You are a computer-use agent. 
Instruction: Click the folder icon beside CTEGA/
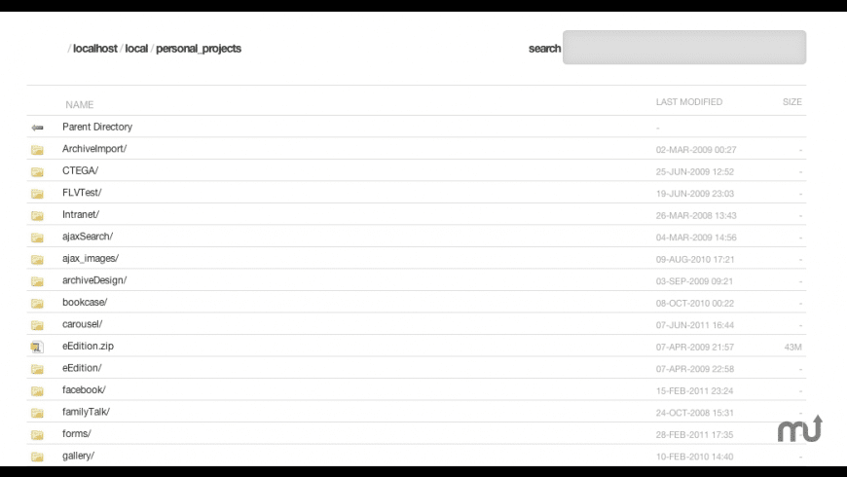click(37, 171)
